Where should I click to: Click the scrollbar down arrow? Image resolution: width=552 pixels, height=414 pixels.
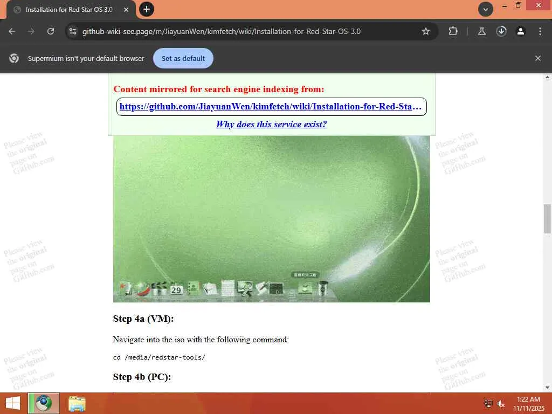547,388
